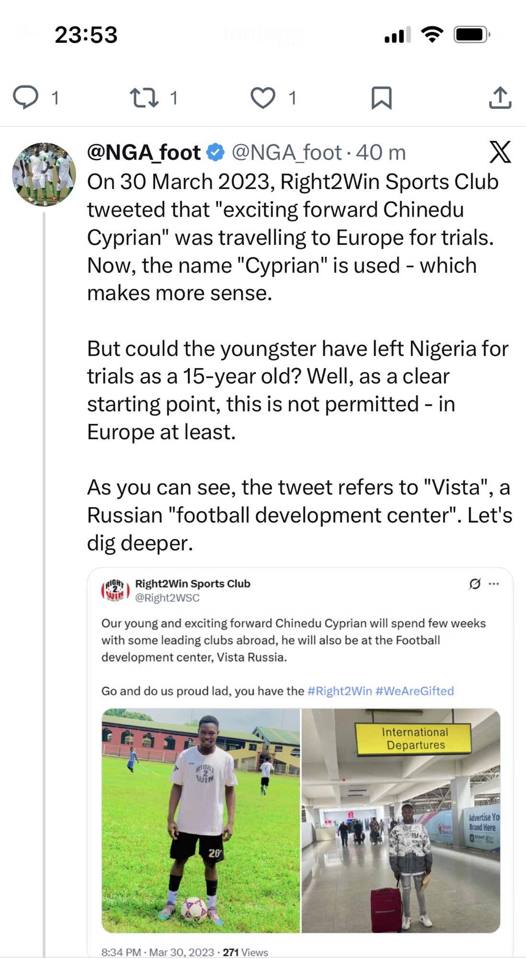Viewport: 526px width, 959px height.
Task: Open the #Right2Win hashtag
Action: click(340, 691)
